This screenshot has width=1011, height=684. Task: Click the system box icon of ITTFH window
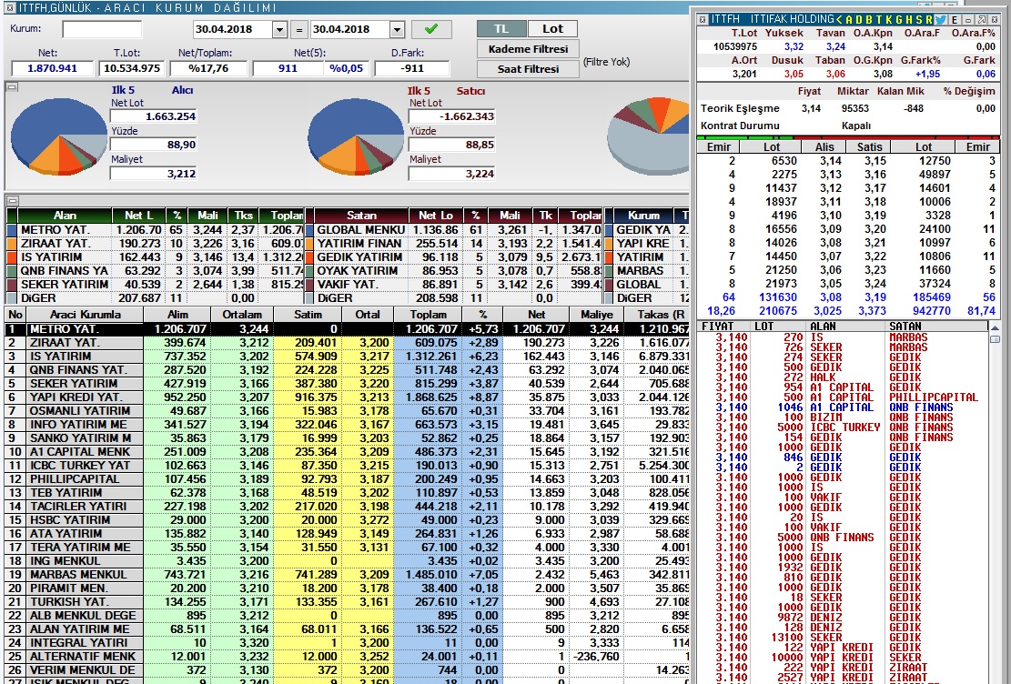point(703,19)
